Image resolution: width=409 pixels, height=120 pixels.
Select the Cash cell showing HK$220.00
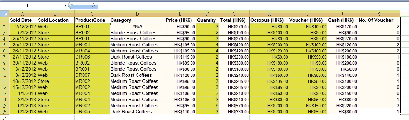pyautogui.click(x=342, y=106)
